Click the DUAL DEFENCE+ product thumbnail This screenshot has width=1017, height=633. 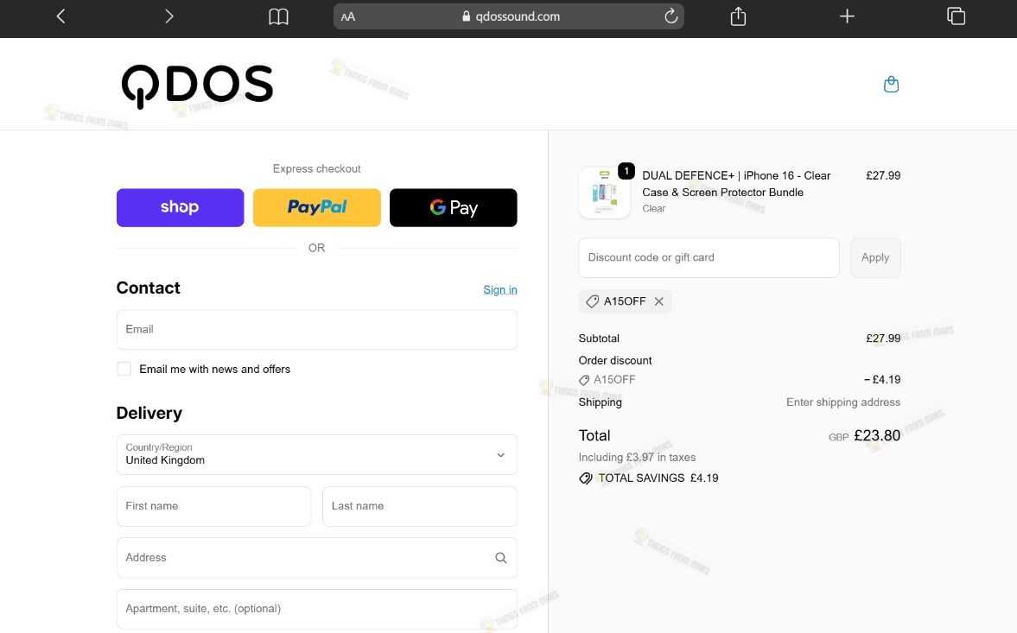[605, 193]
